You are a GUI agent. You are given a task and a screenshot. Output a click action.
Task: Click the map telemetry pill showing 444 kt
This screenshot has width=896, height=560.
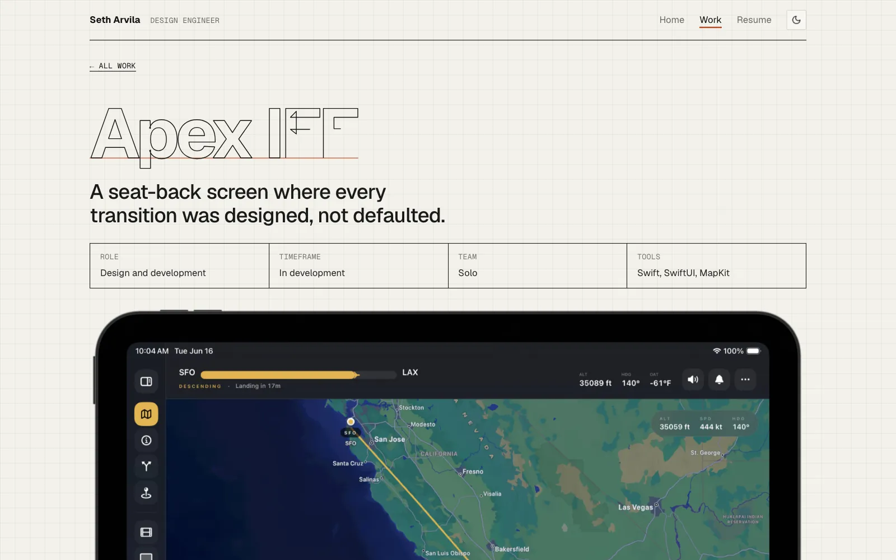[x=704, y=423]
